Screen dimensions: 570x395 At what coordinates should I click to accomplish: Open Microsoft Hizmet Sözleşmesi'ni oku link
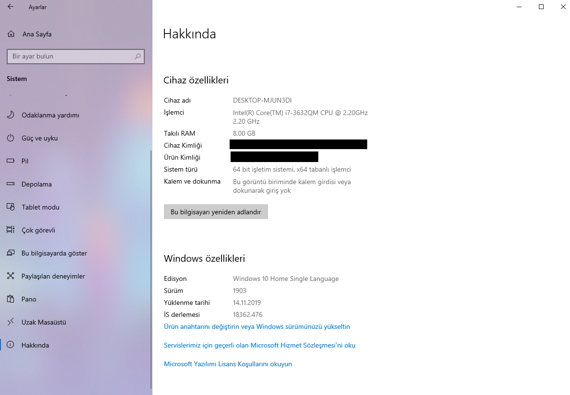coord(259,345)
